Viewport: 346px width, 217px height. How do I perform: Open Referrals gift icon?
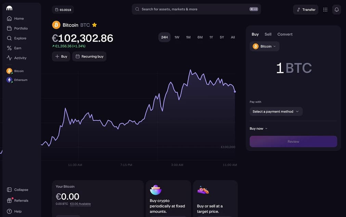click(x=10, y=201)
